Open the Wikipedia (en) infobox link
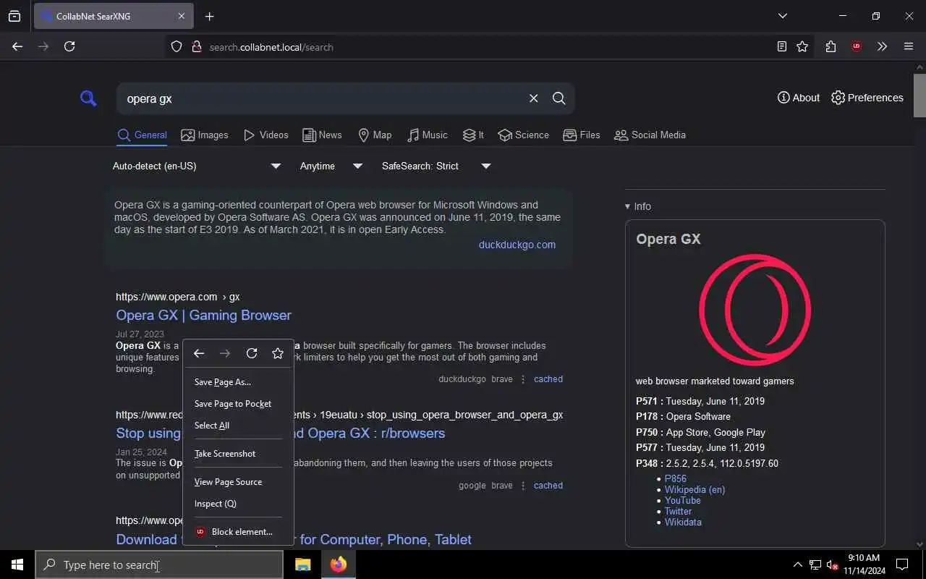 (x=694, y=489)
